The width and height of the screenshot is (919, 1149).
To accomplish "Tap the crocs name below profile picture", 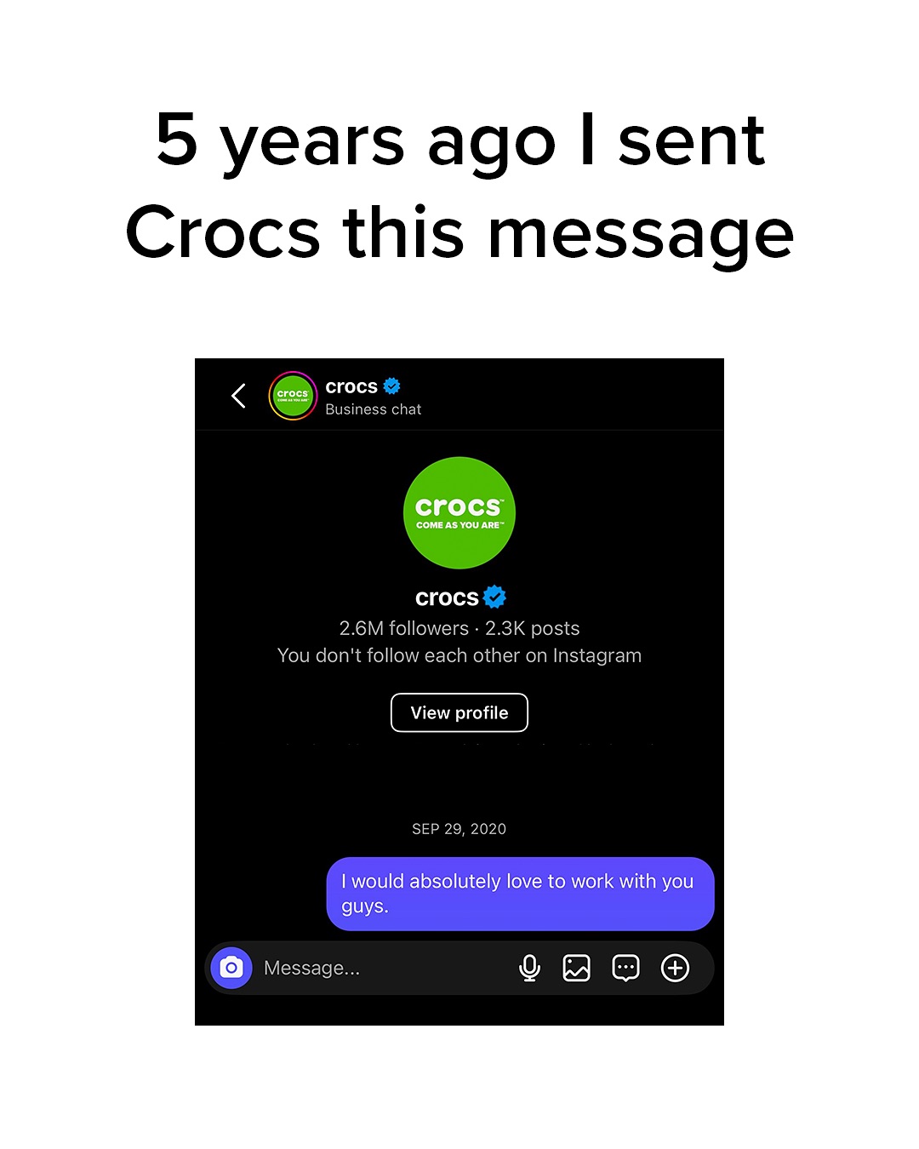I will (x=447, y=597).
